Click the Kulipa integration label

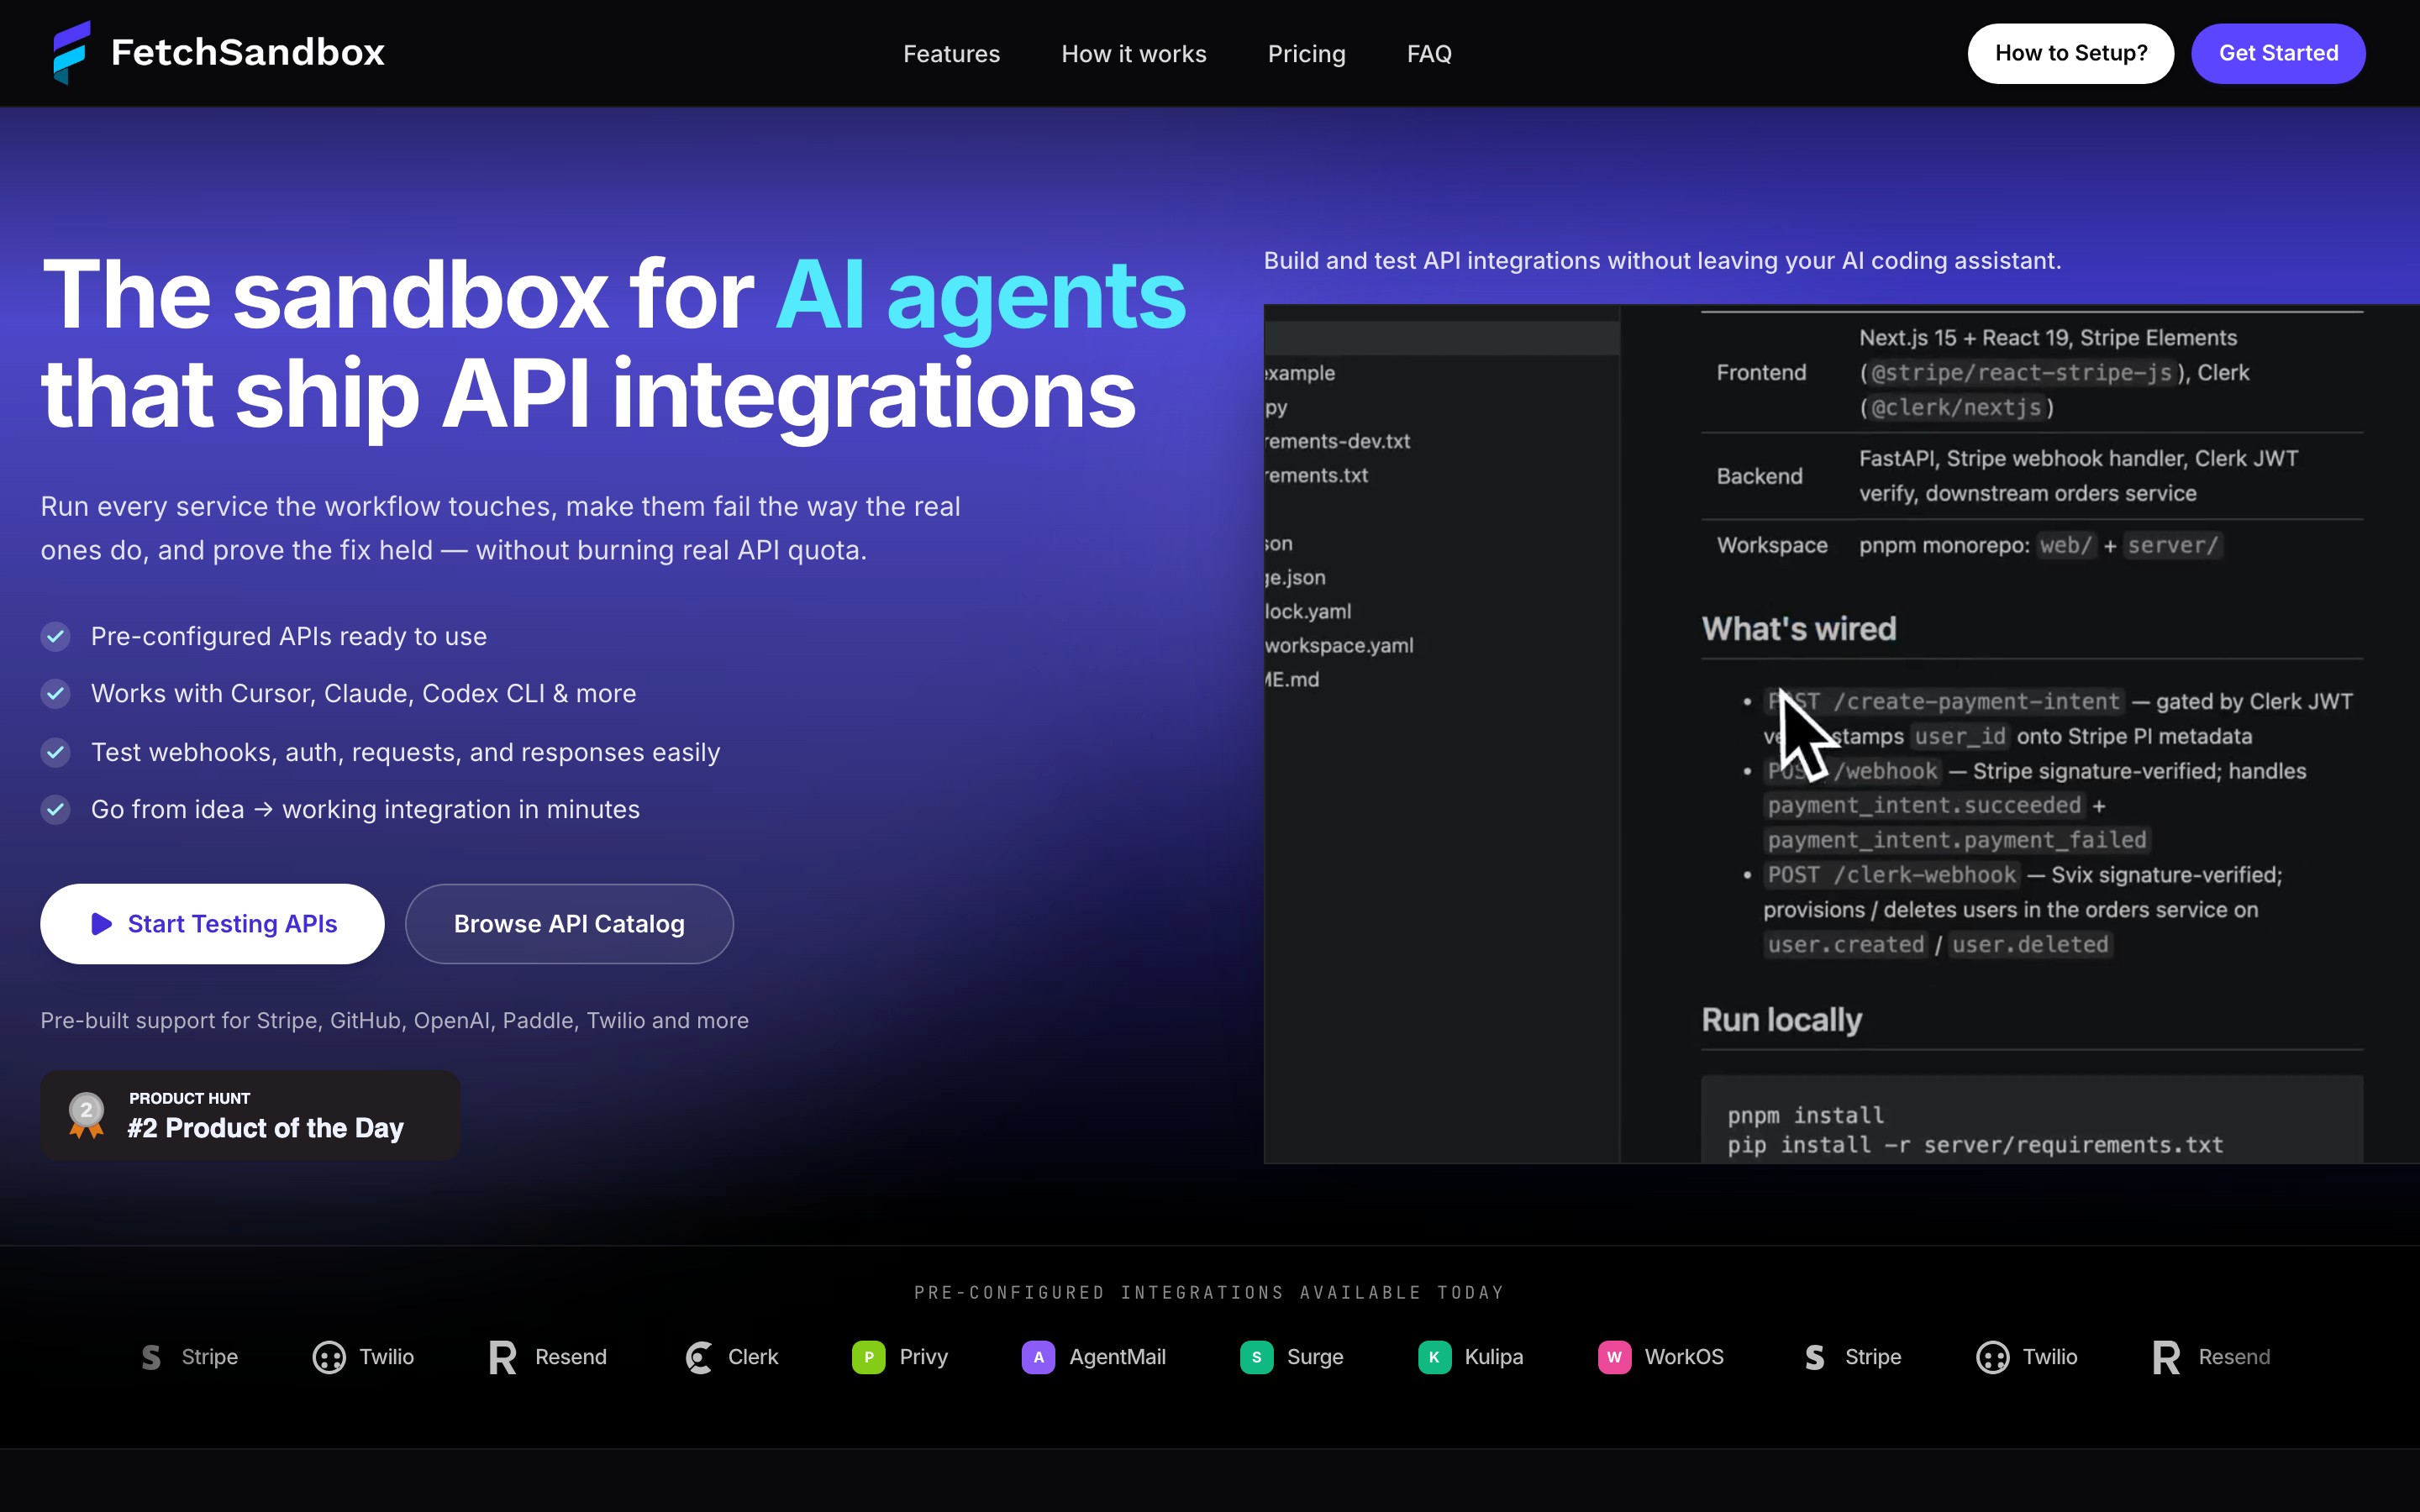click(1494, 1357)
